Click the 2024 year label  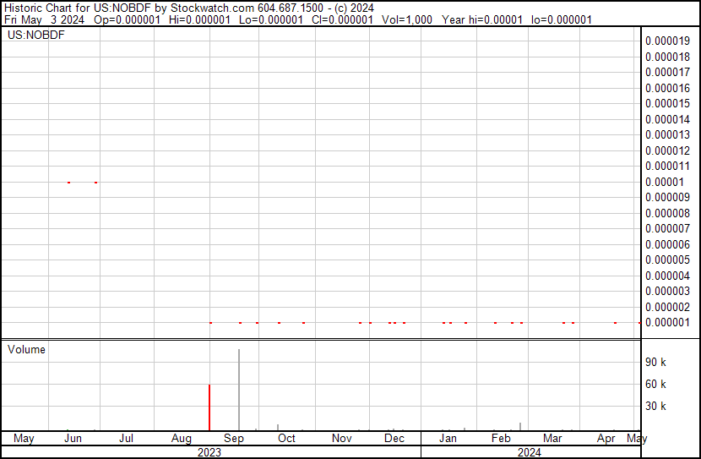point(530,453)
